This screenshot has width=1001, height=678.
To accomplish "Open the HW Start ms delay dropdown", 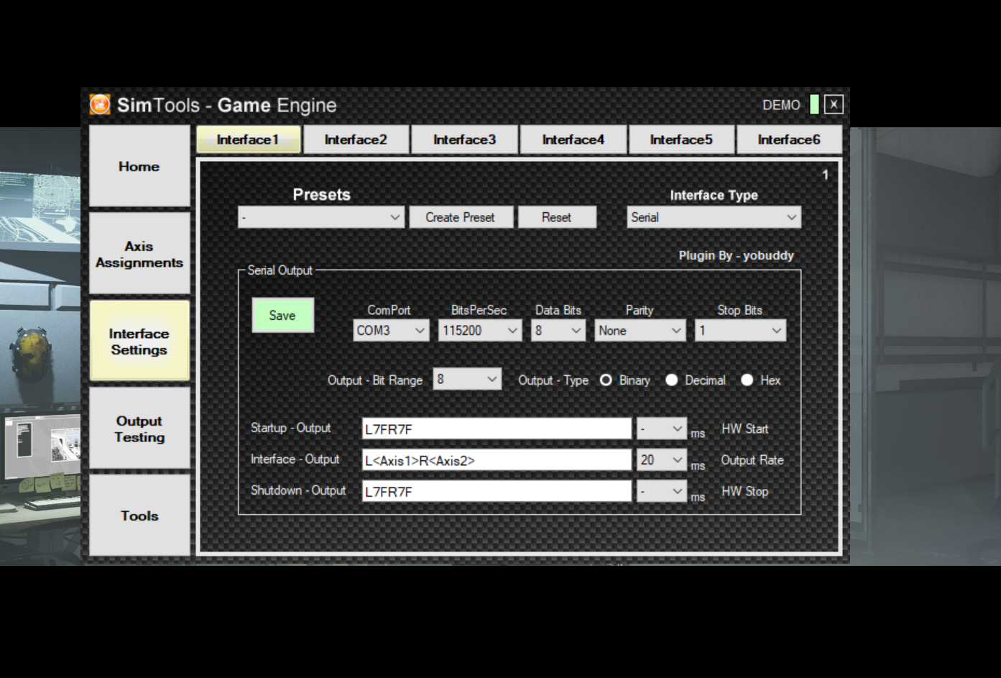I will point(662,429).
